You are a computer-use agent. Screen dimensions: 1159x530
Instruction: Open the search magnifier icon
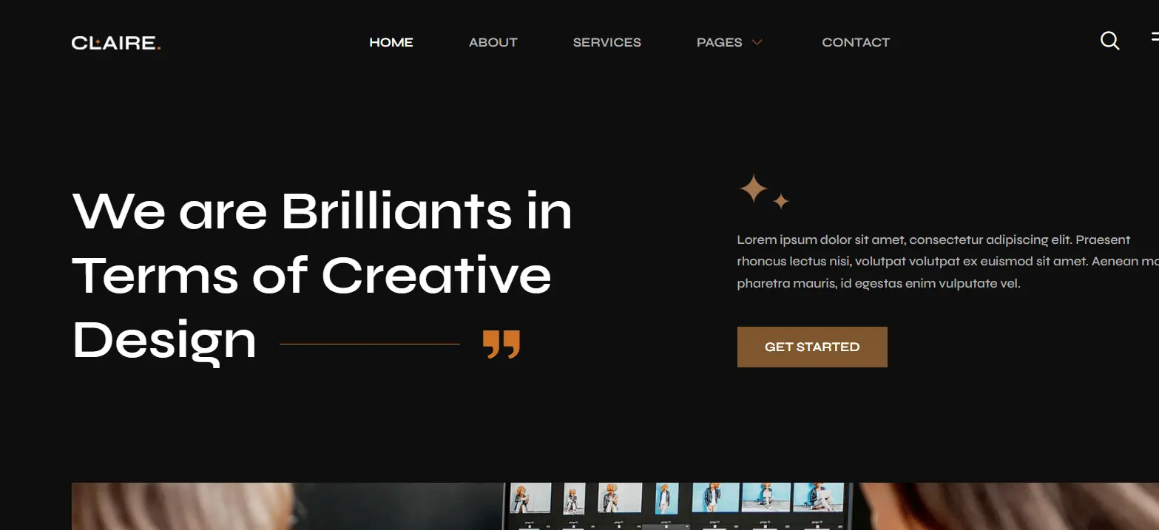[x=1109, y=41]
